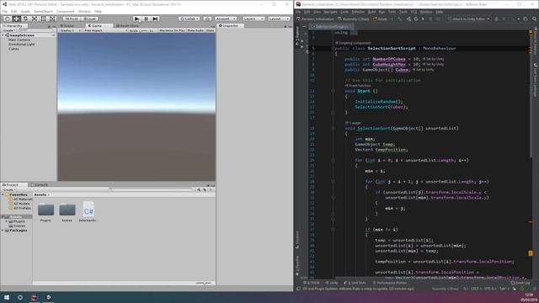Open Rider's Build menu
This screenshot has height=303, width=539.
pyautogui.click(x=371, y=12)
